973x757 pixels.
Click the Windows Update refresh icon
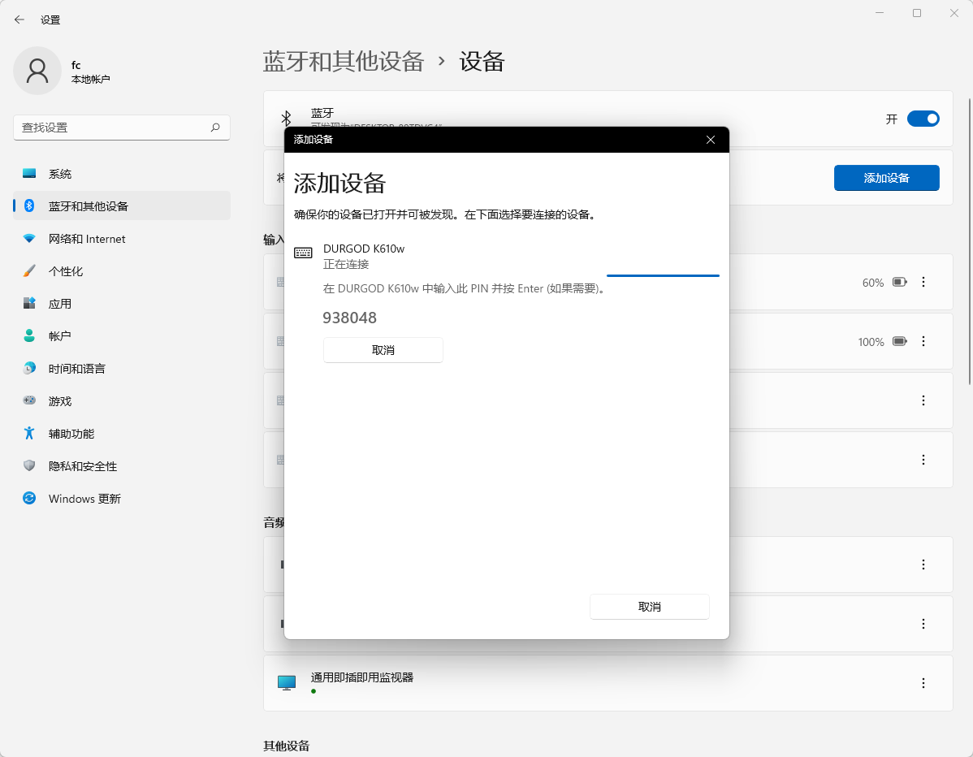click(29, 499)
